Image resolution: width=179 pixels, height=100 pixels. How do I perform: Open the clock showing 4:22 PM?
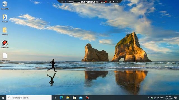(169, 97)
